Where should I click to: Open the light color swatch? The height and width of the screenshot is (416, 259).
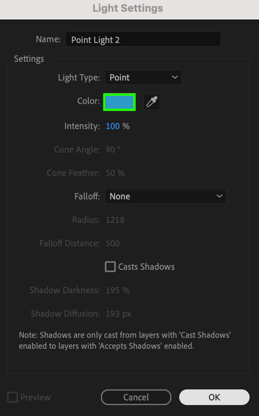point(119,102)
